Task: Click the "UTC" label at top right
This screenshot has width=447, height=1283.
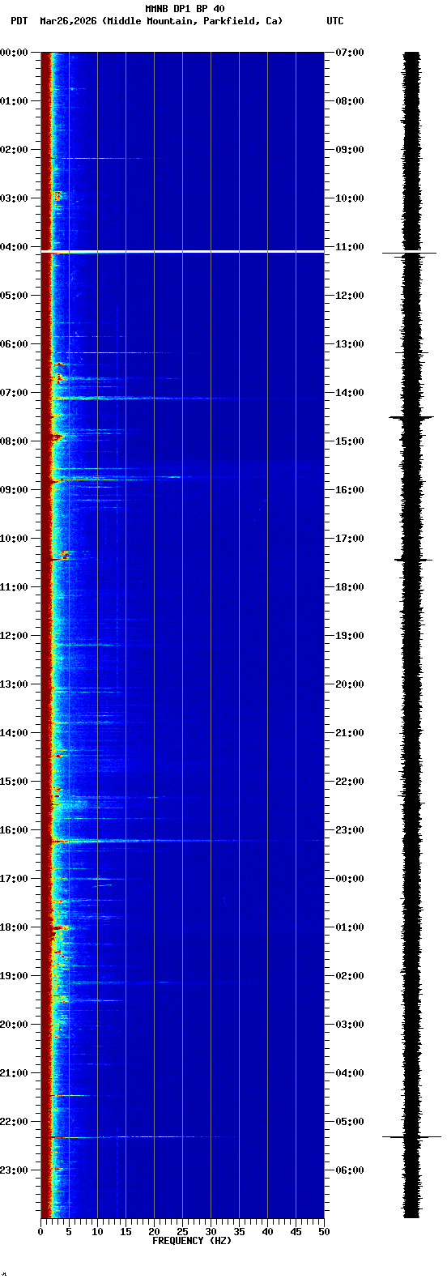Action: click(x=335, y=21)
